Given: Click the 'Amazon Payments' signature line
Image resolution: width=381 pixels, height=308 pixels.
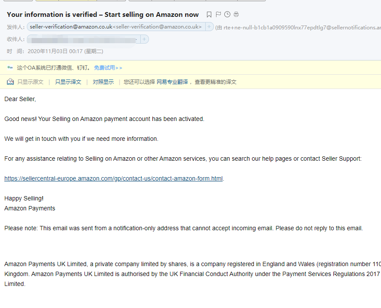Looking at the screenshot, I should (29, 208).
